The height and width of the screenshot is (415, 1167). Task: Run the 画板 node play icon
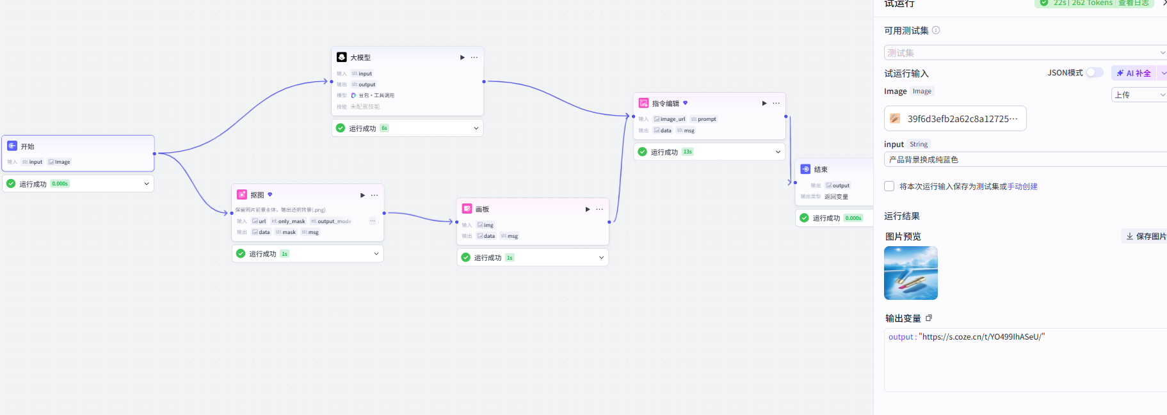click(x=588, y=209)
